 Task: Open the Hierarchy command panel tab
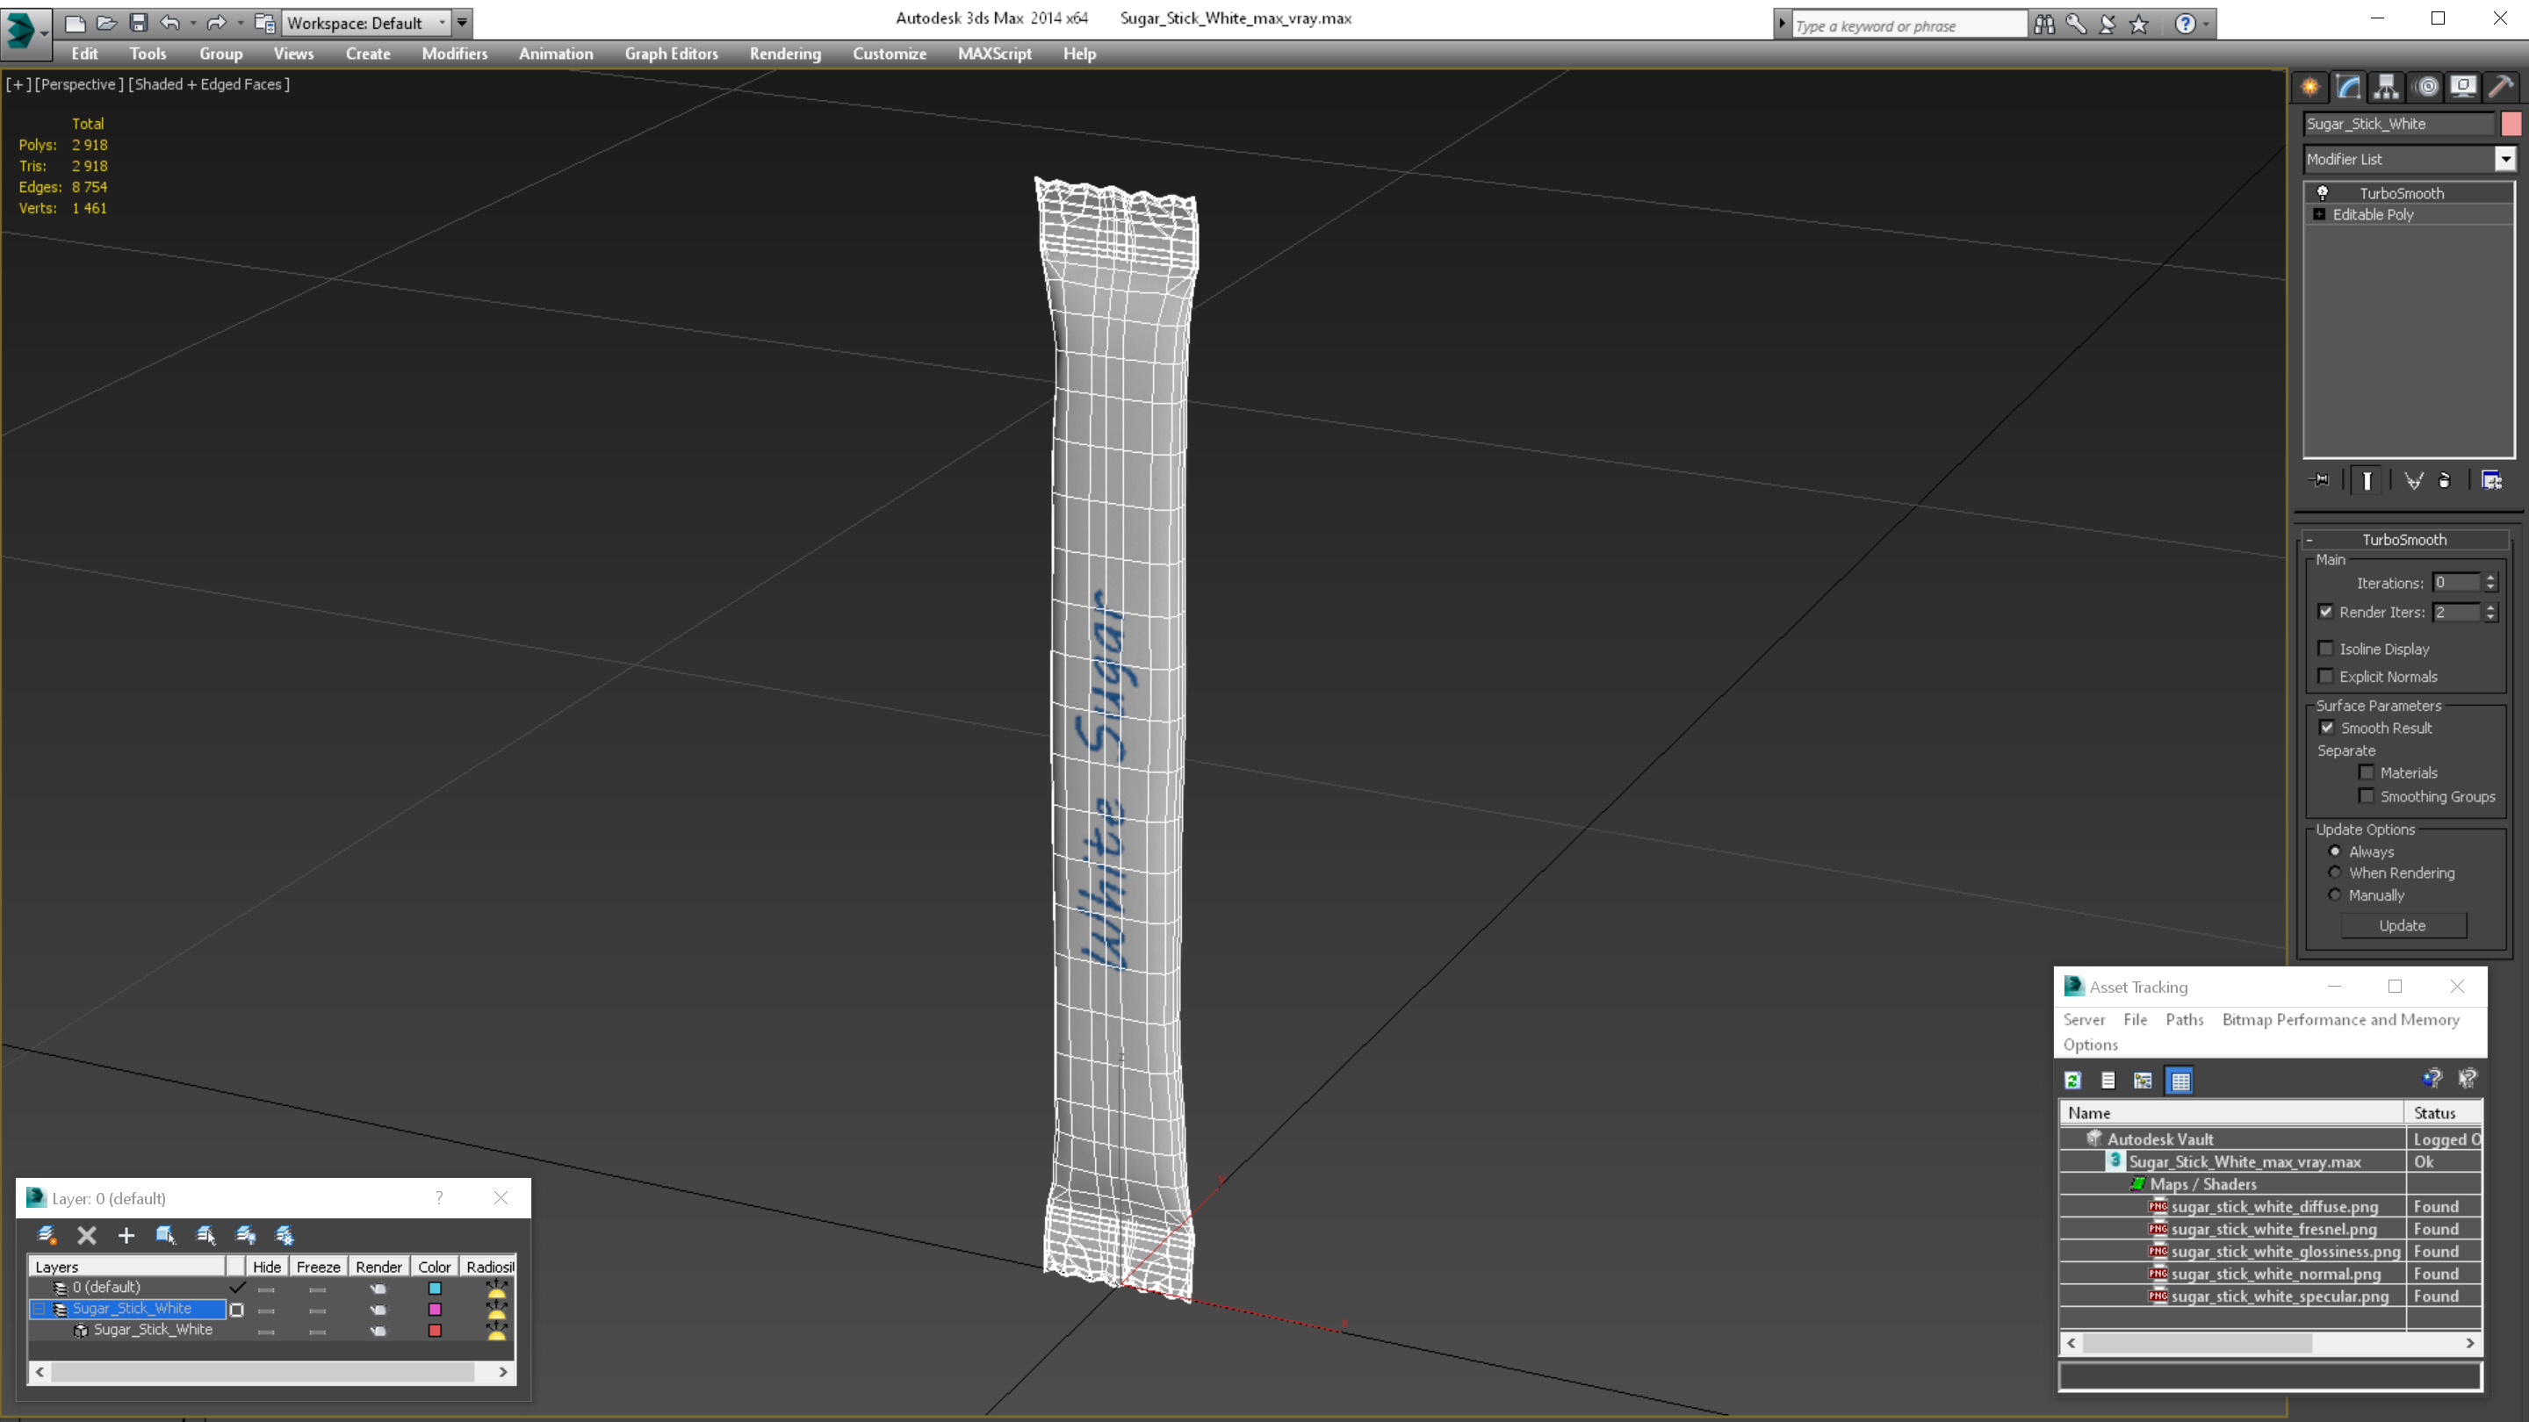[x=2387, y=88]
